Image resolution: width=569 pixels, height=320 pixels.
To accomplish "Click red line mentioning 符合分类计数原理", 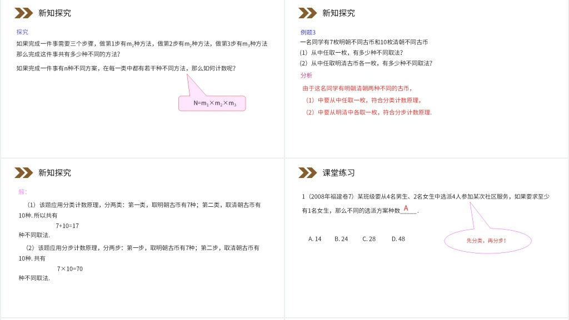I will [363, 100].
